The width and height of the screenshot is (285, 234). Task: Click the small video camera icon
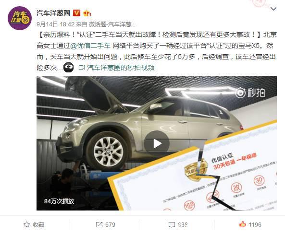coord(82,68)
